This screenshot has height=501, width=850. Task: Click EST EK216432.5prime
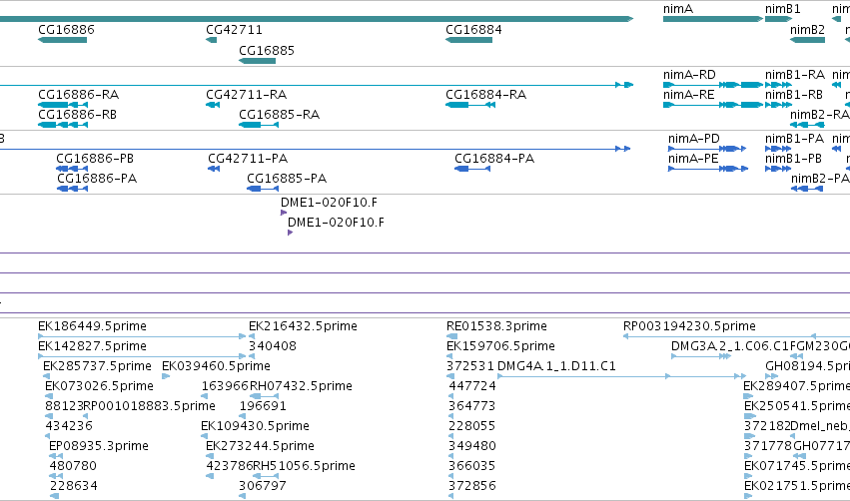coord(303,326)
